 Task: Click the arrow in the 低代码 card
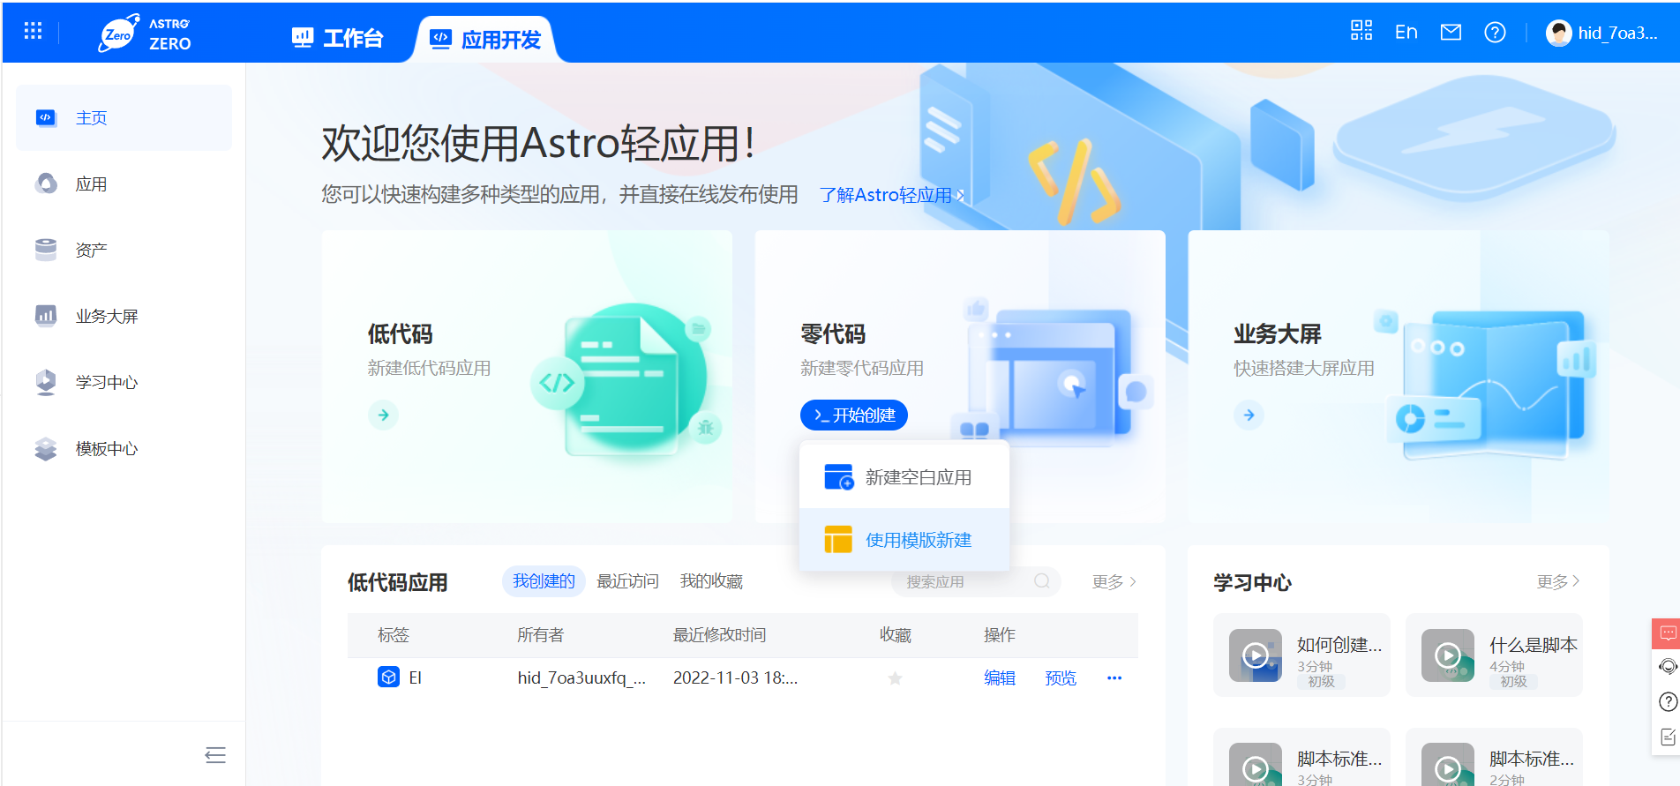(x=383, y=415)
